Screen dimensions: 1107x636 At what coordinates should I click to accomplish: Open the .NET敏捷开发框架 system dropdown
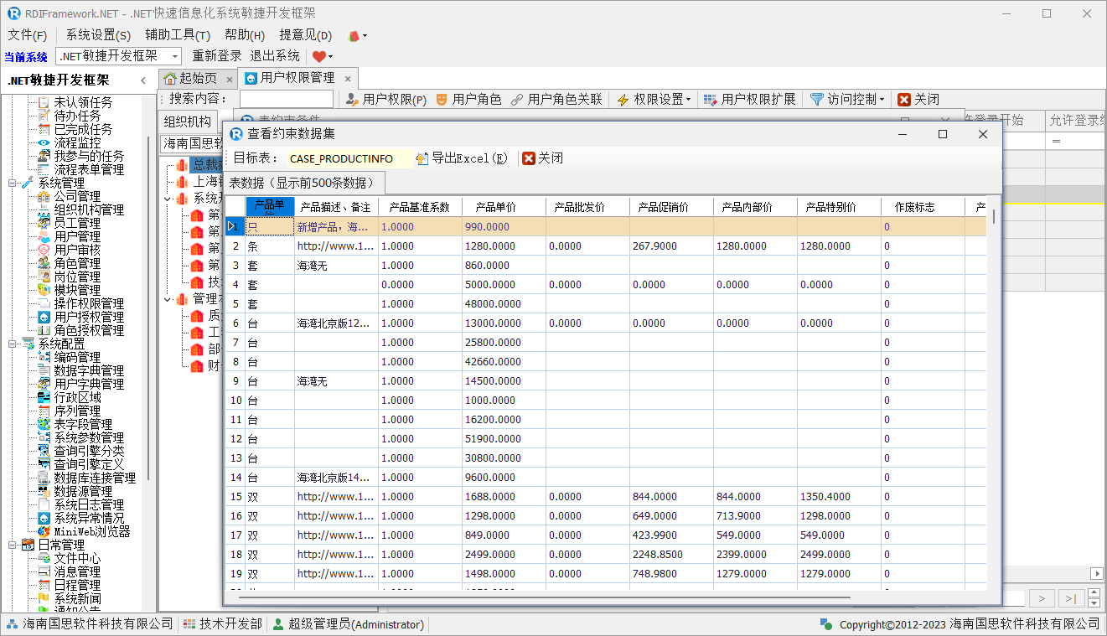175,56
